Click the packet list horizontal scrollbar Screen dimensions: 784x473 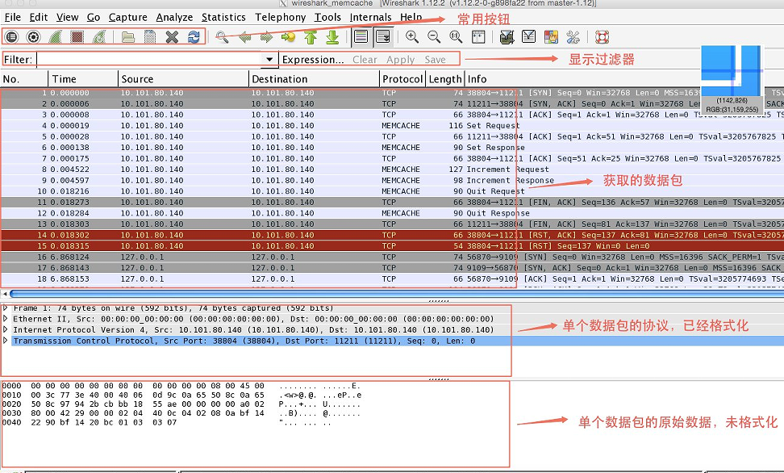pyautogui.click(x=395, y=294)
